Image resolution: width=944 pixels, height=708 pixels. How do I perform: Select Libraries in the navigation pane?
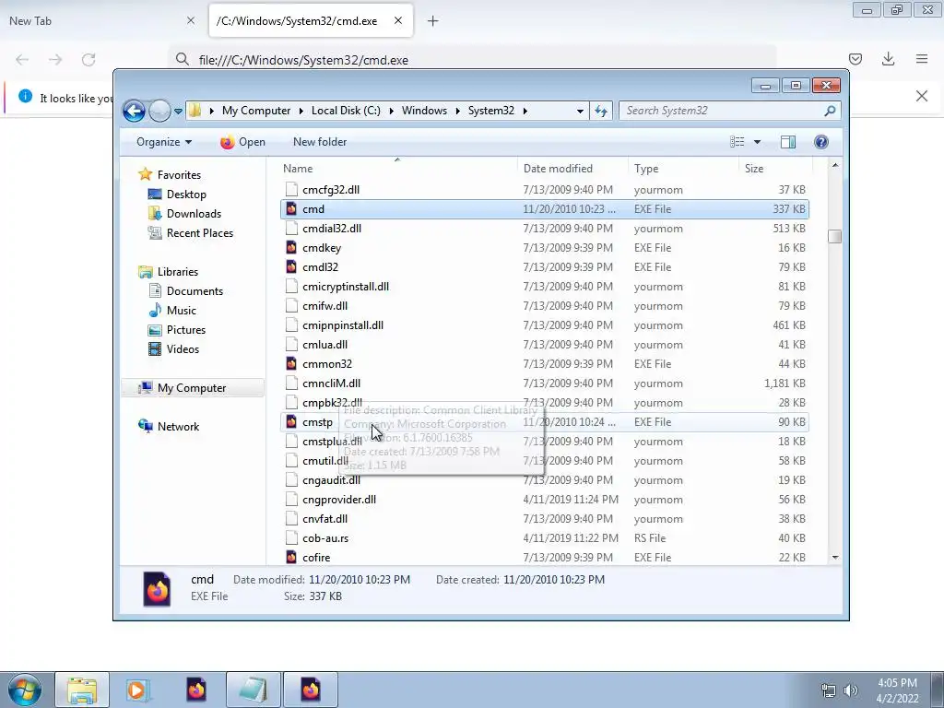coord(178,272)
